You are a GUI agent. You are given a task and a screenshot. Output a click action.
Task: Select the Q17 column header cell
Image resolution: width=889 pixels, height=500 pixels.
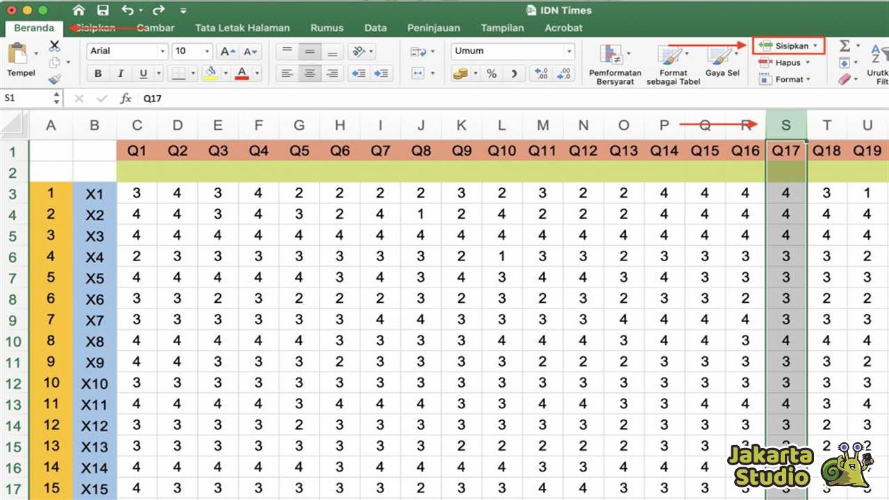(786, 151)
